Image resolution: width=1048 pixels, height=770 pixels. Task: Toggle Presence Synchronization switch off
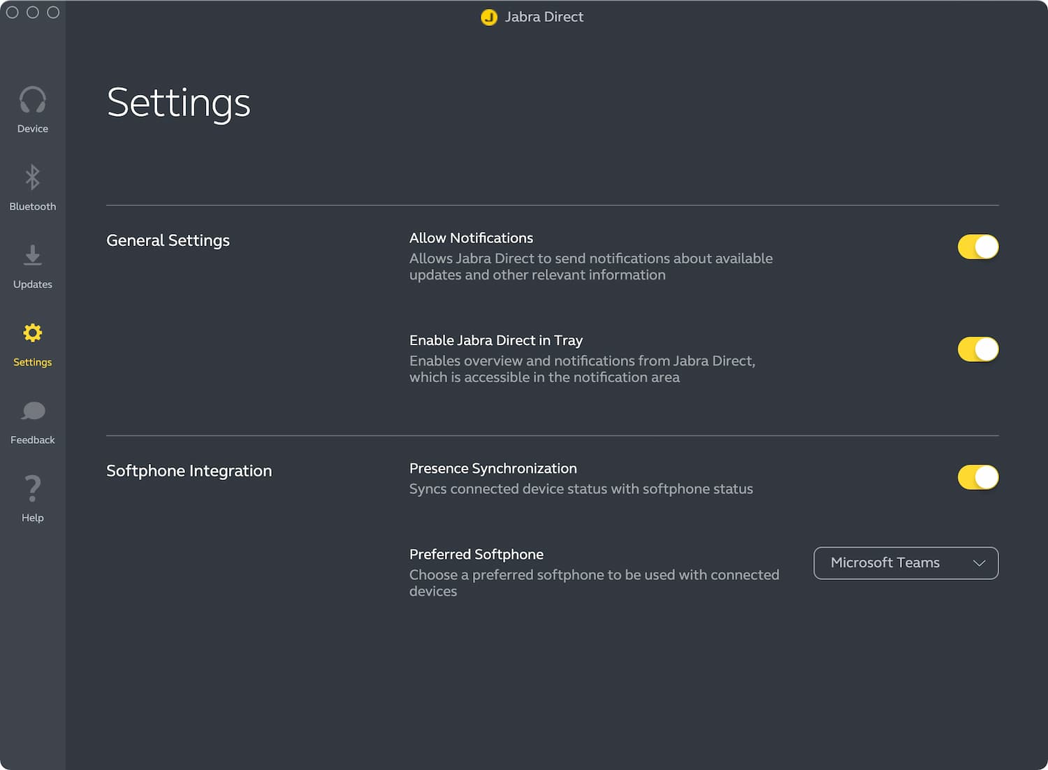tap(977, 477)
